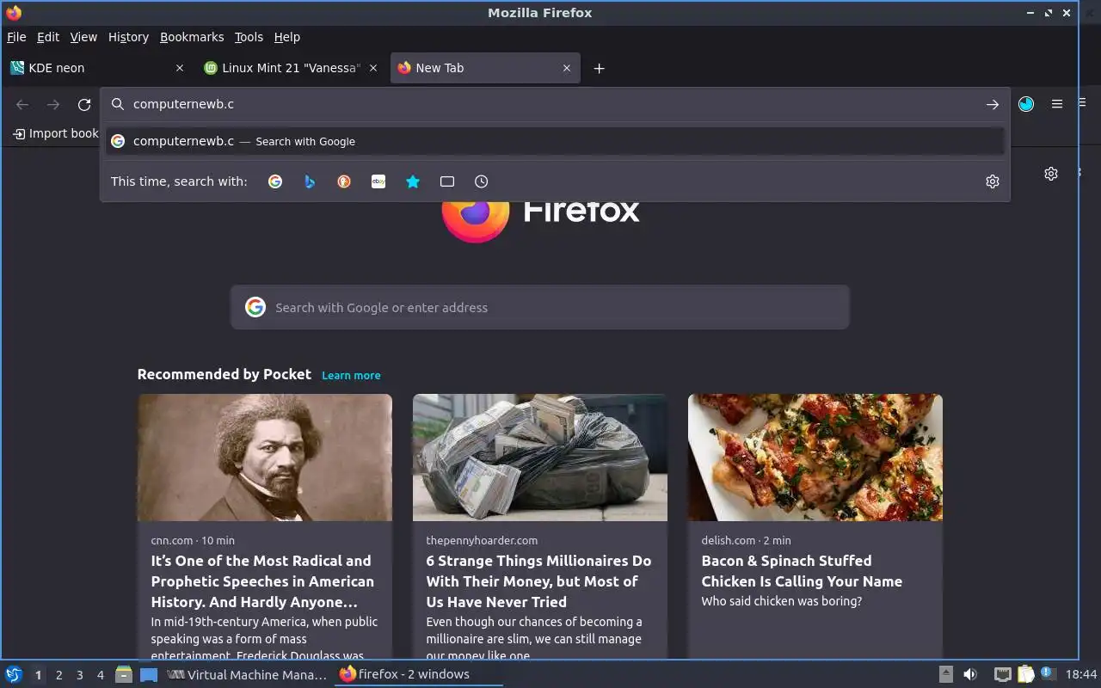
Task: Search in History clock icon
Action: click(482, 181)
